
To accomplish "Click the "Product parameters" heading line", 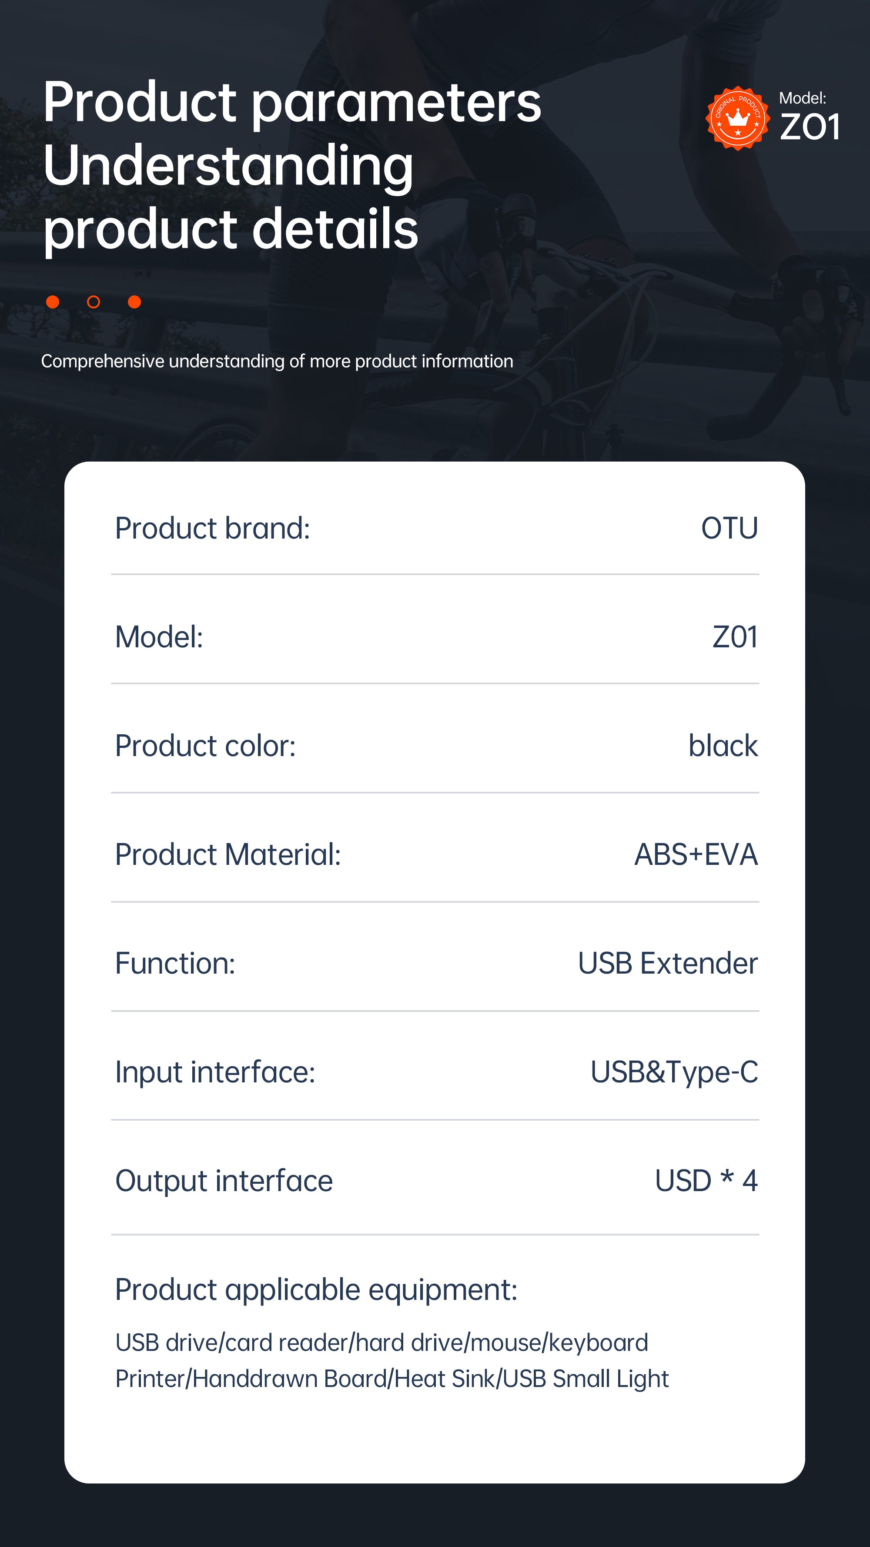I will click(292, 102).
